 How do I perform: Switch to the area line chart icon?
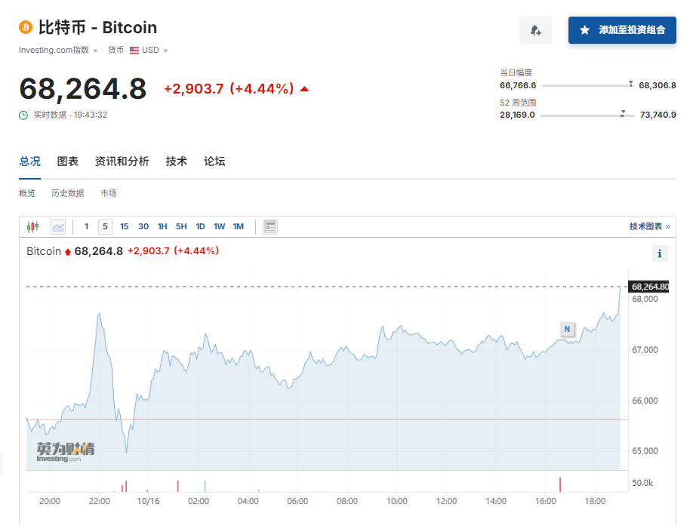click(58, 226)
